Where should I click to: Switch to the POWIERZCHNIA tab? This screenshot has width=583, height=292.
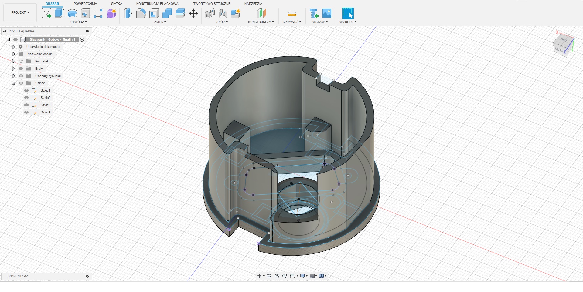point(85,4)
